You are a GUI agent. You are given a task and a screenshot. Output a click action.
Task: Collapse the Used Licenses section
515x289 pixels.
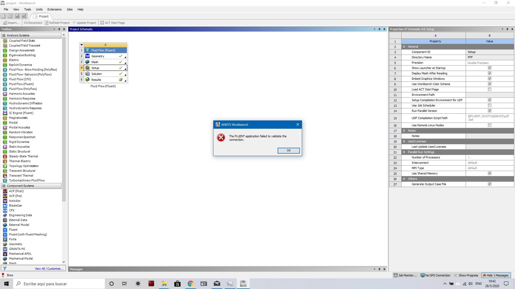(404, 141)
